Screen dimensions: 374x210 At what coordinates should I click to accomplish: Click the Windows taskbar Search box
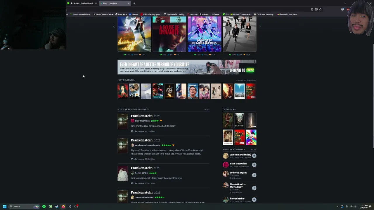(x=24, y=206)
